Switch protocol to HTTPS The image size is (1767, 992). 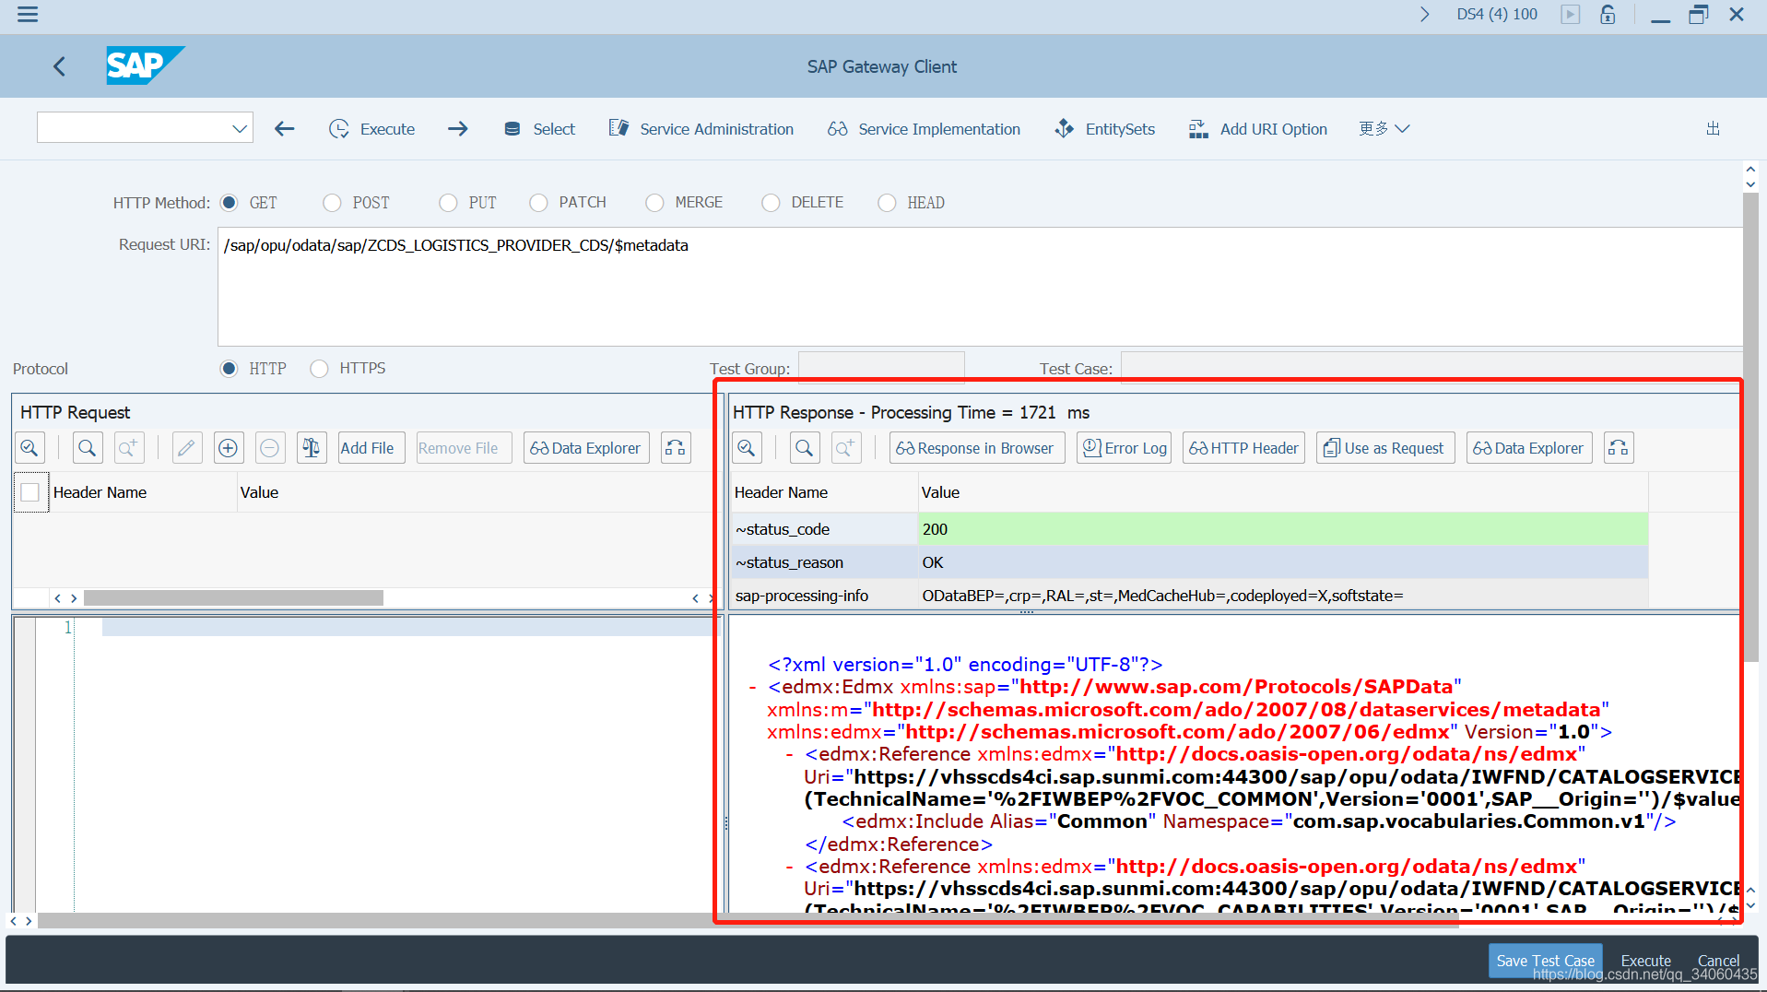coord(319,368)
